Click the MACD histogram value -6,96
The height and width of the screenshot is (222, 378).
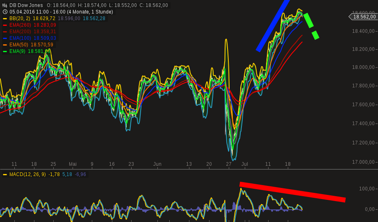(x=80, y=174)
